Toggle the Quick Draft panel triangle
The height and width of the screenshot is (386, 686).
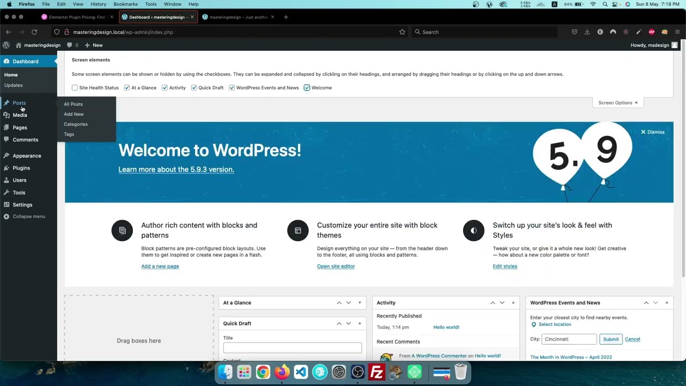point(360,324)
